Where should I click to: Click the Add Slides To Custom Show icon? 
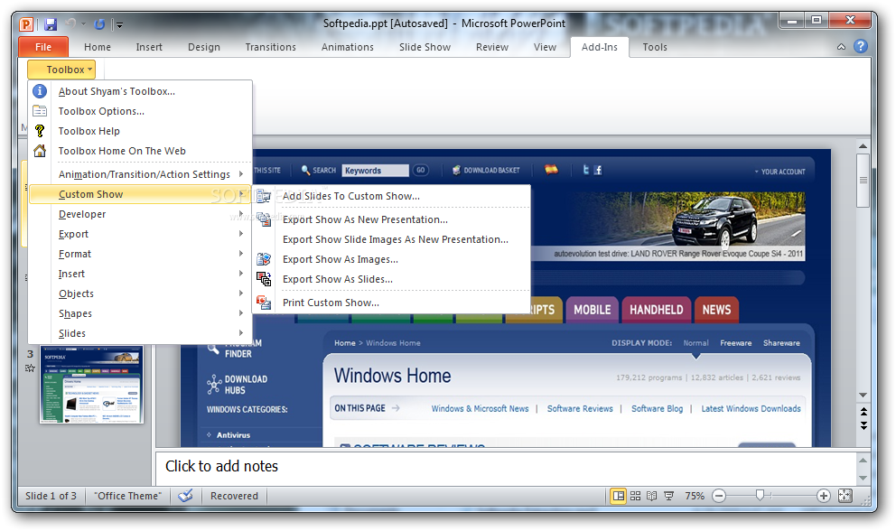tap(264, 196)
